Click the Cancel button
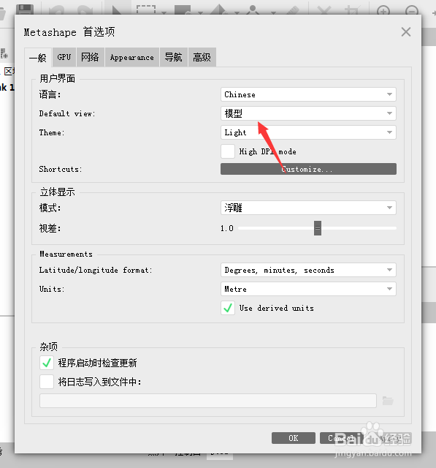Screen dimensions: 436x468 pos(341,438)
